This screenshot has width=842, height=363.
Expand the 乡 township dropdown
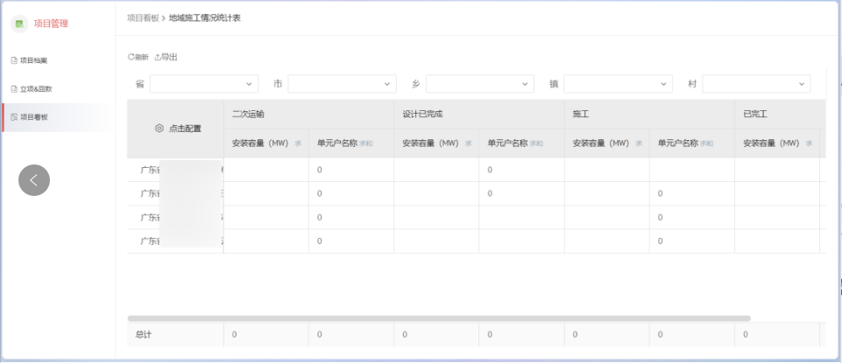click(479, 83)
